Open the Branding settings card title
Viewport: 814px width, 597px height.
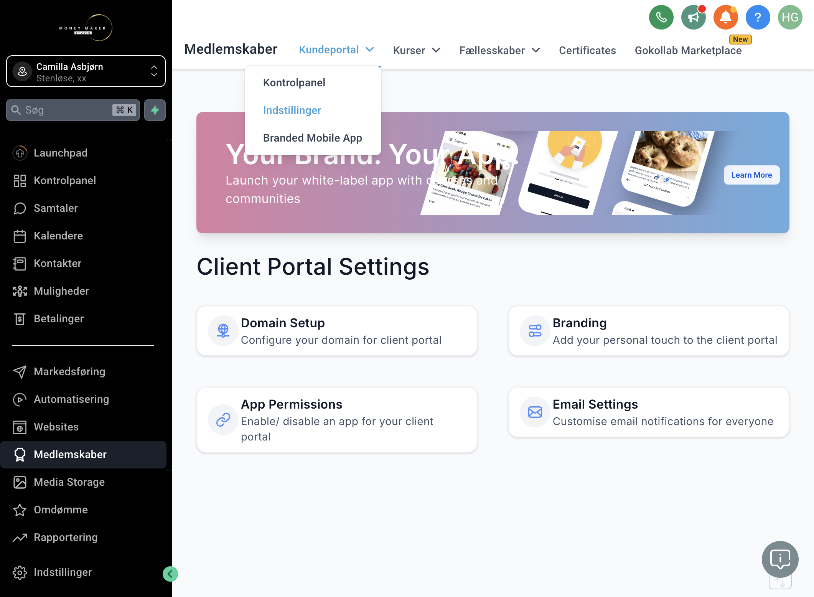pyautogui.click(x=580, y=323)
